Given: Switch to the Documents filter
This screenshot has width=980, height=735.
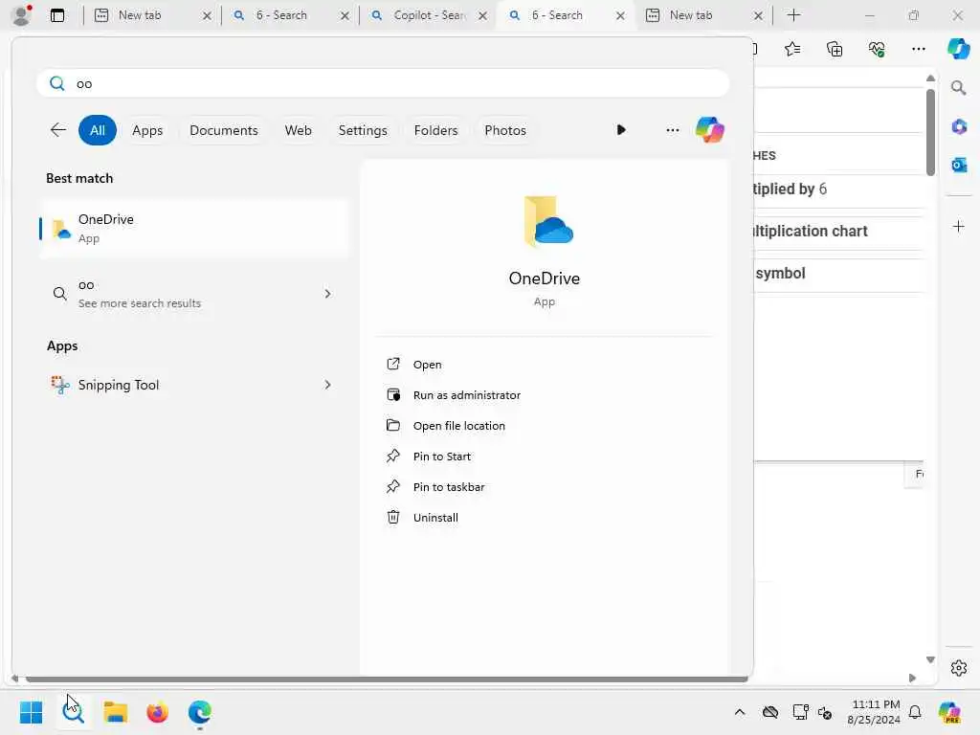Looking at the screenshot, I should [224, 130].
